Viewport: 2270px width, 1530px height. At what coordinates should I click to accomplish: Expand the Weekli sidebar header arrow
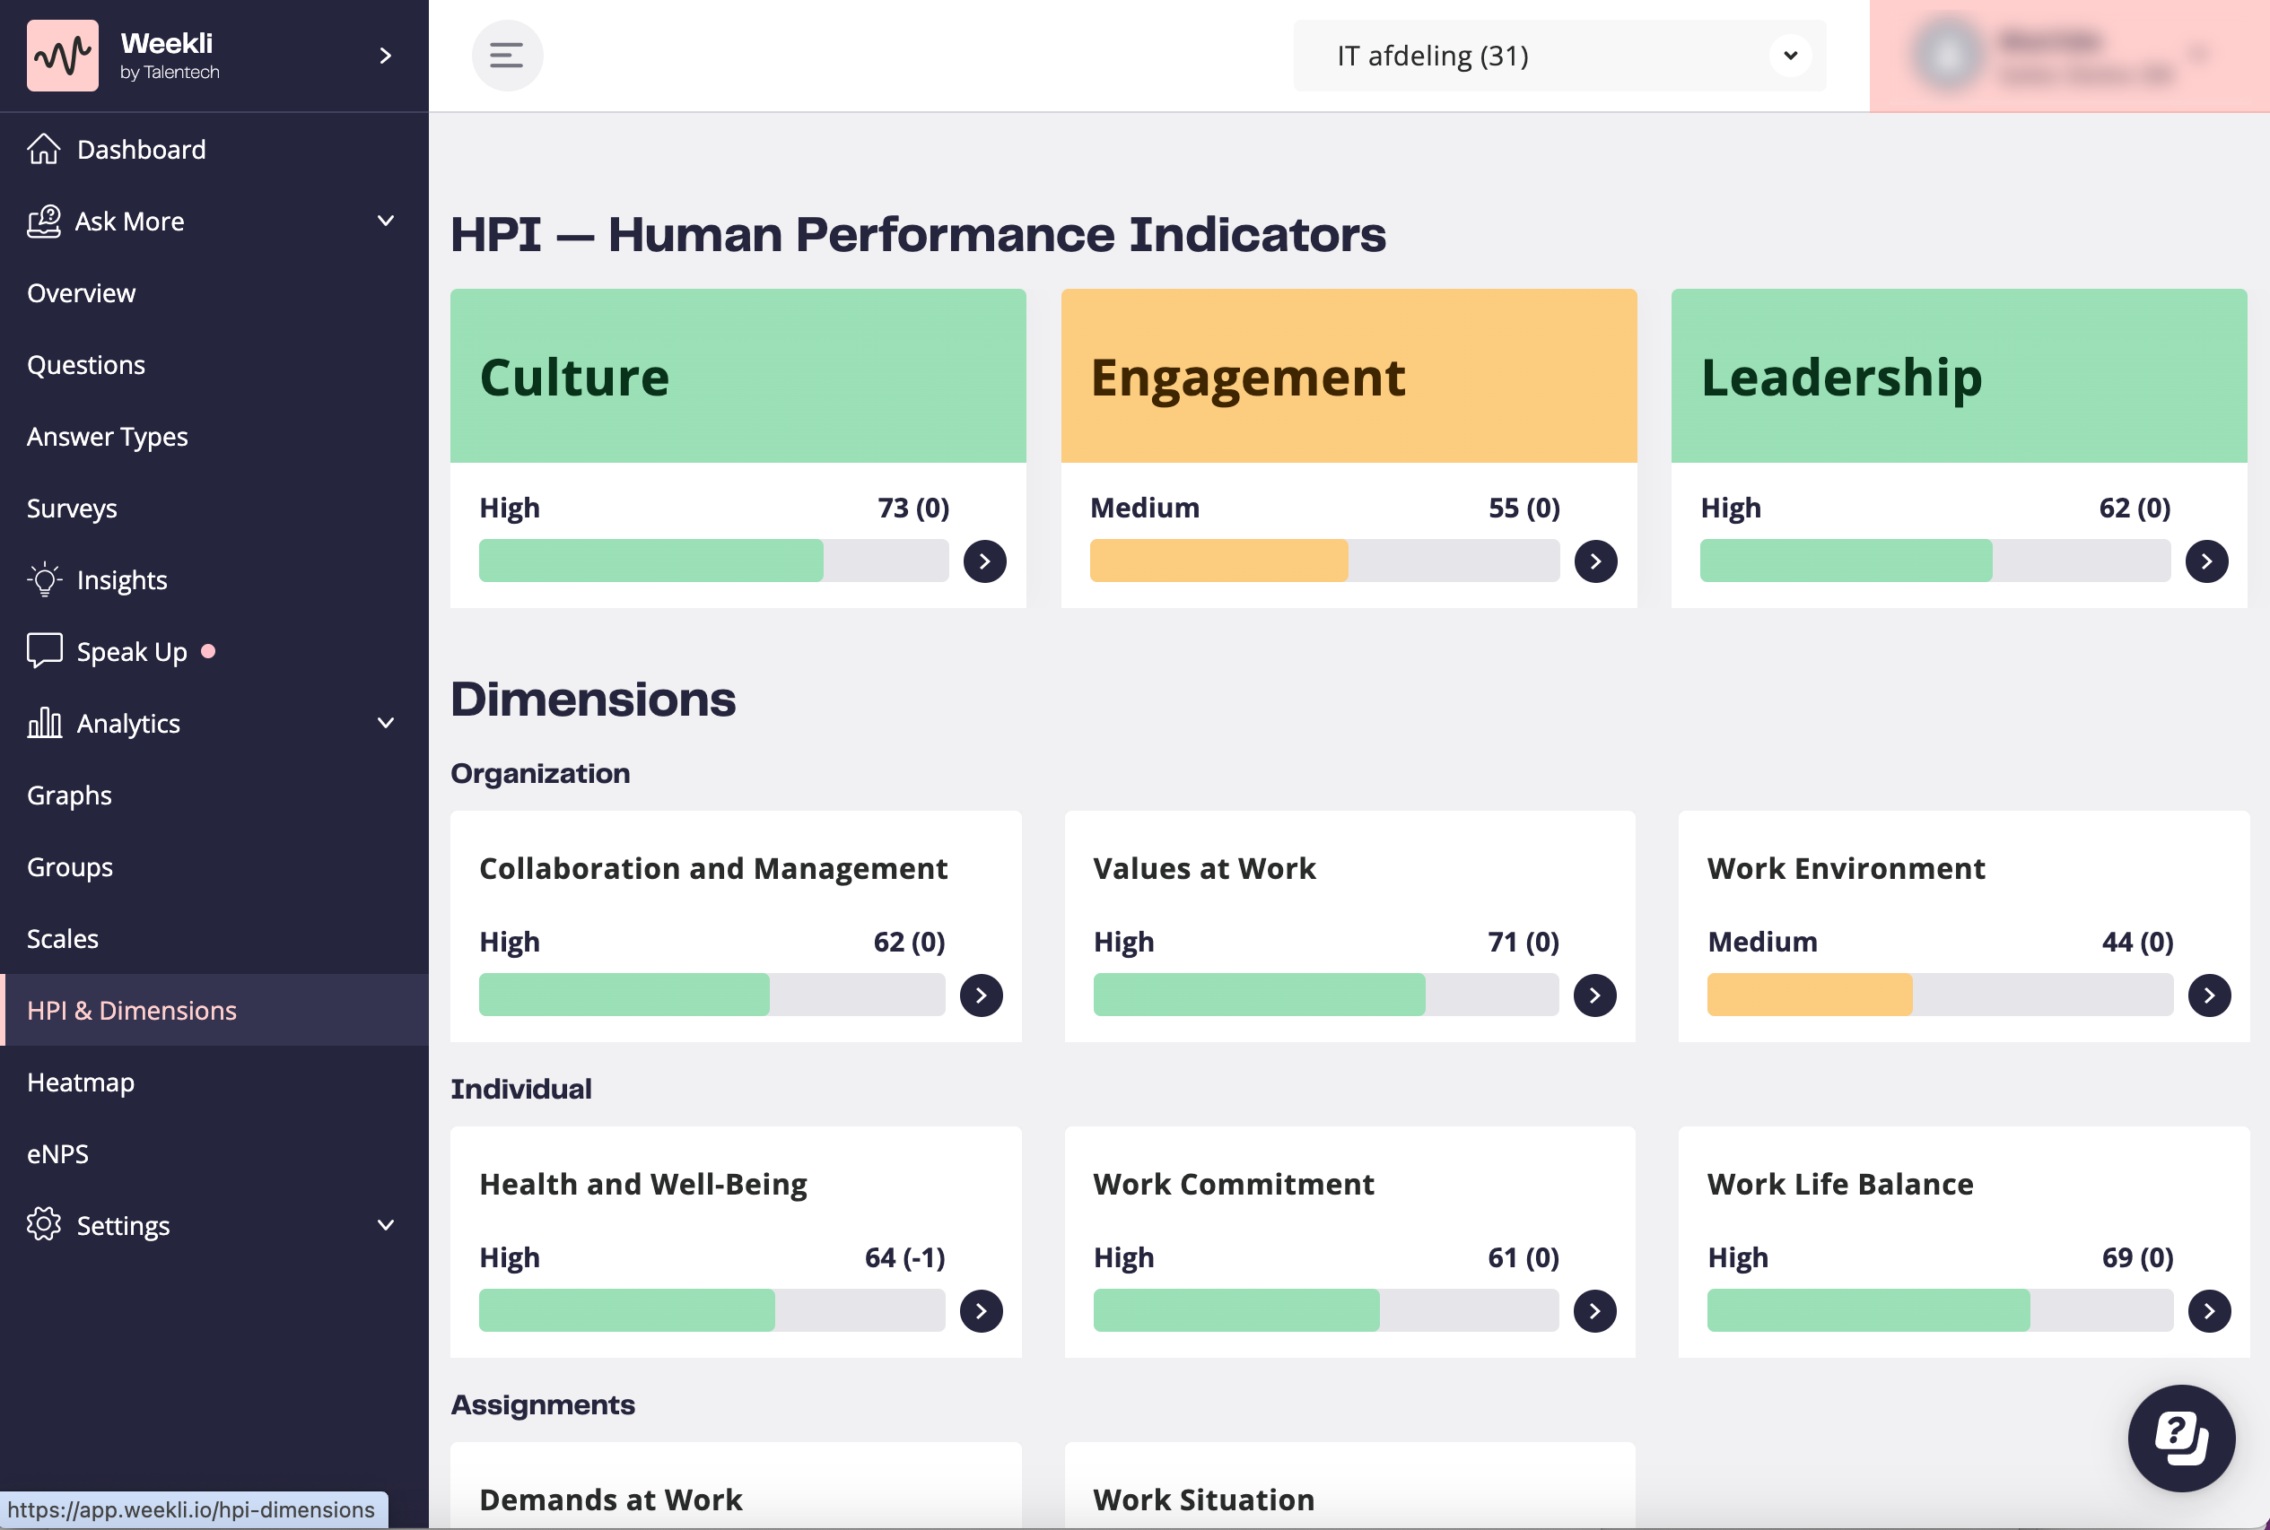pos(386,56)
